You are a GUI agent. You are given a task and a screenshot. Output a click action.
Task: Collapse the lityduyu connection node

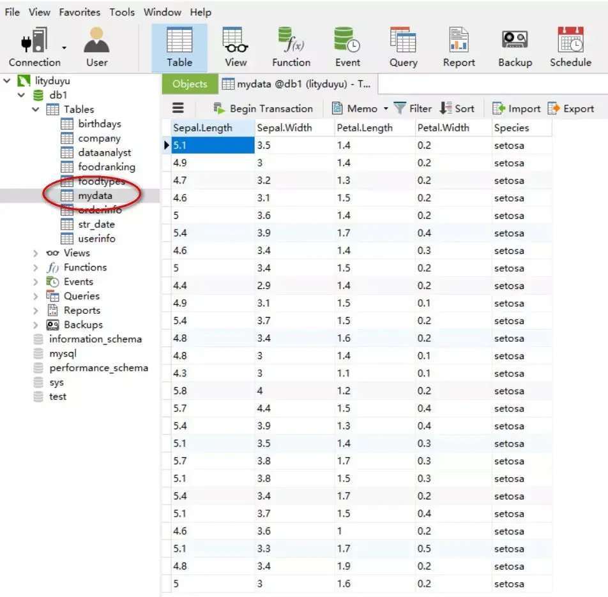(x=7, y=80)
